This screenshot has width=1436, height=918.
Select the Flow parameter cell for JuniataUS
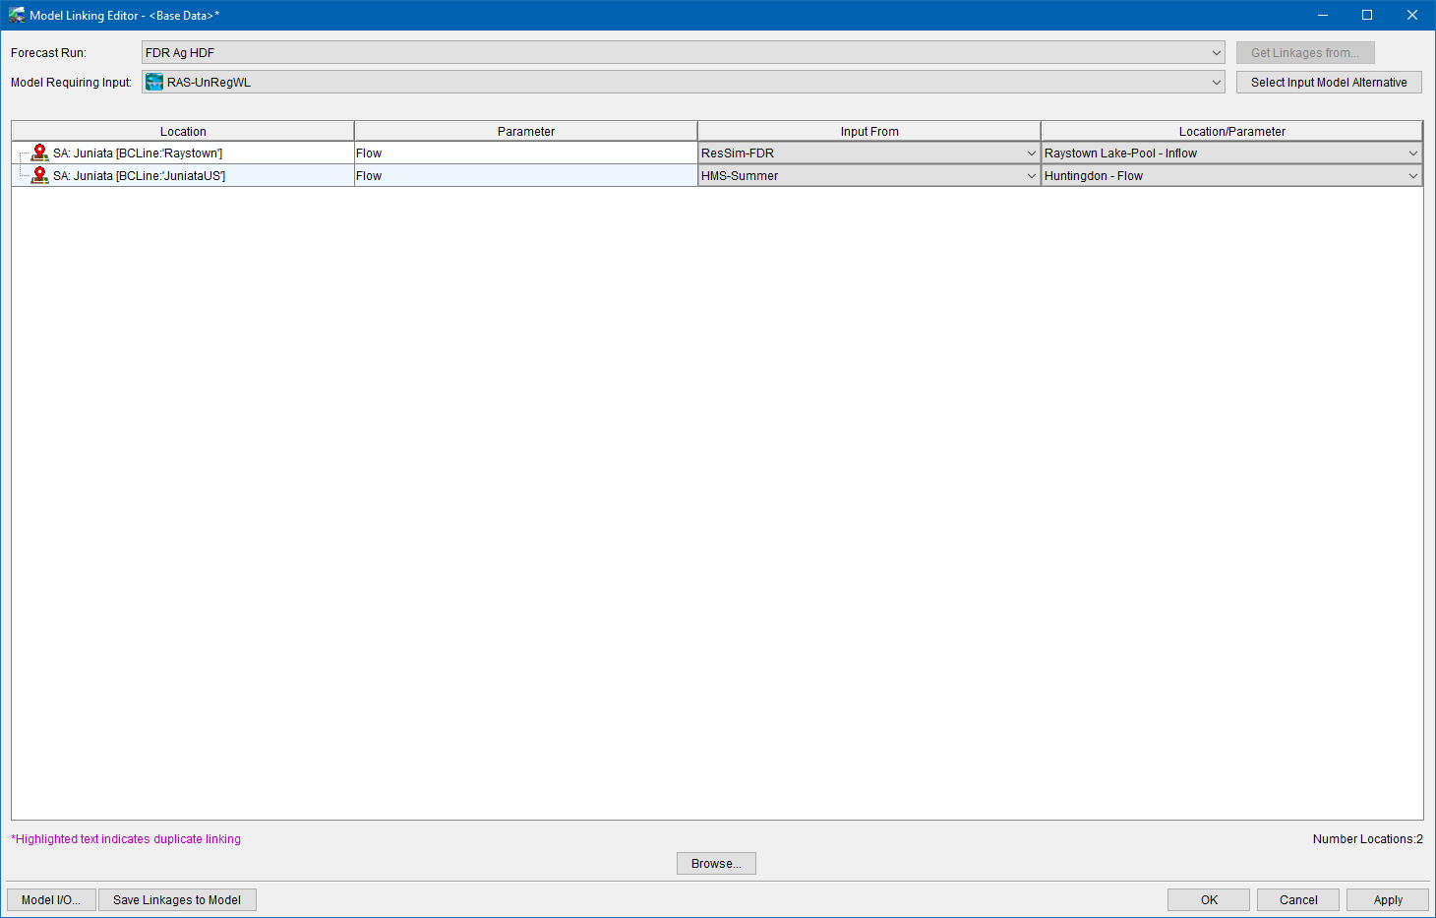click(x=525, y=176)
